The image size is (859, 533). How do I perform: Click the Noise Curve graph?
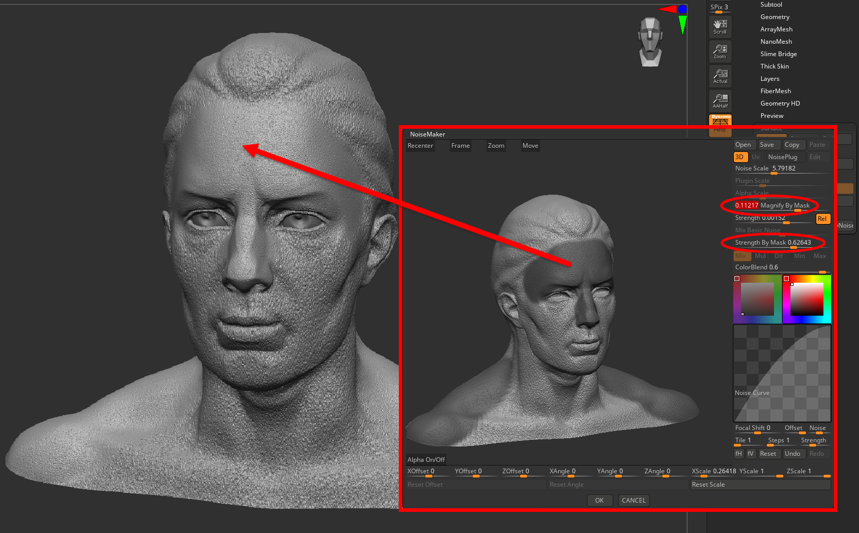click(782, 373)
